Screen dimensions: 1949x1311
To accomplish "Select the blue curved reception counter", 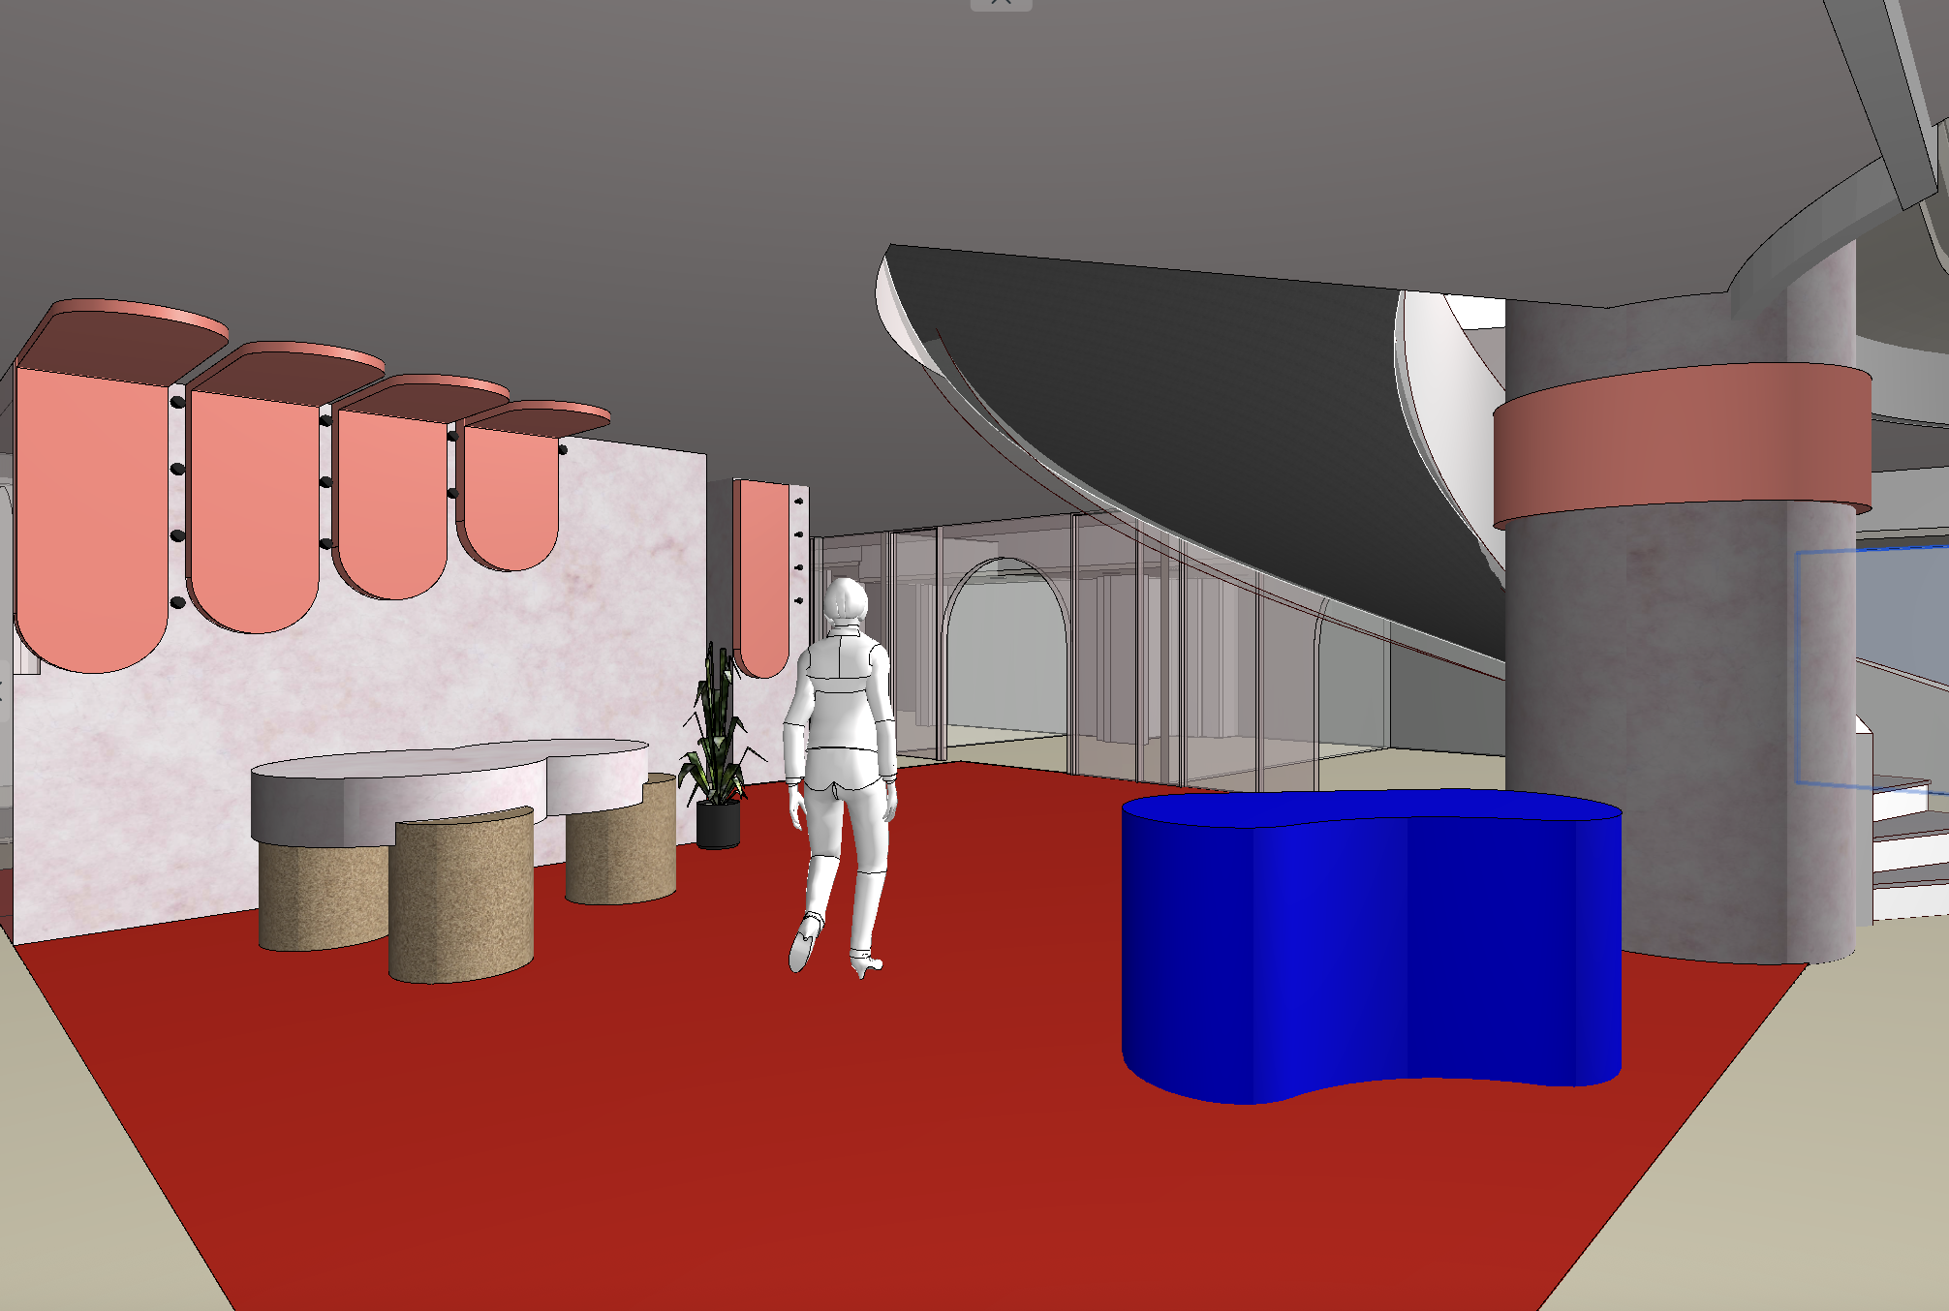I will (1370, 949).
